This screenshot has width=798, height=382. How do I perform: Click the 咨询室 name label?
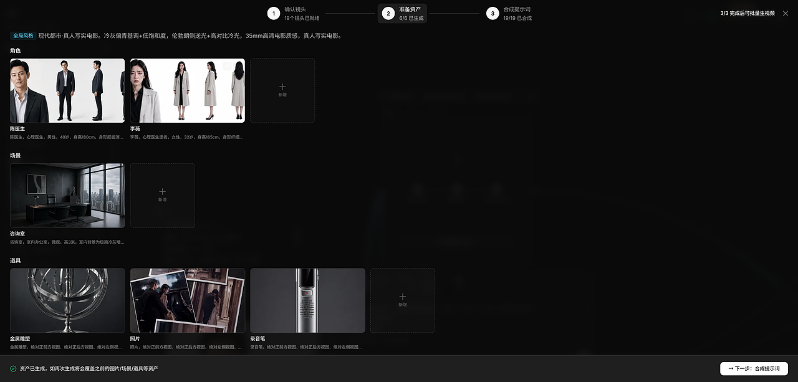pyautogui.click(x=17, y=234)
